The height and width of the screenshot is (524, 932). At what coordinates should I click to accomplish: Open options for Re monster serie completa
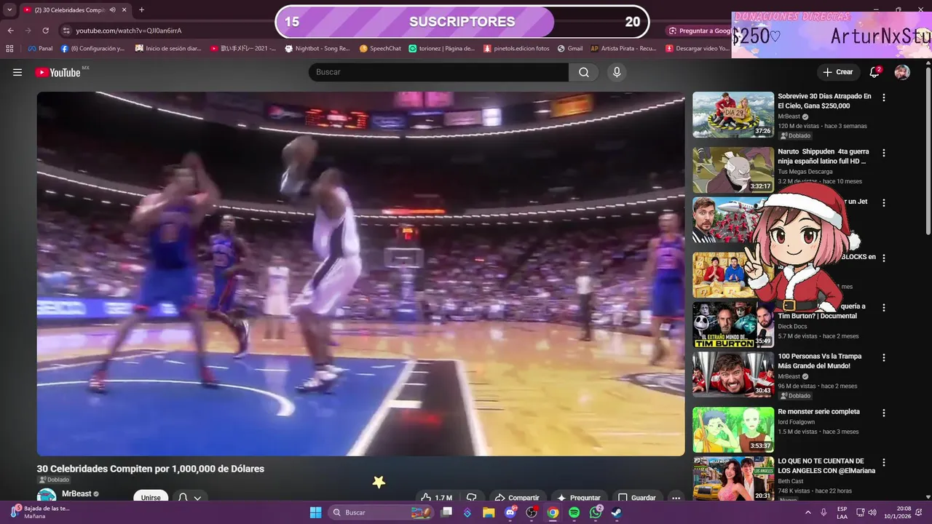[884, 413]
